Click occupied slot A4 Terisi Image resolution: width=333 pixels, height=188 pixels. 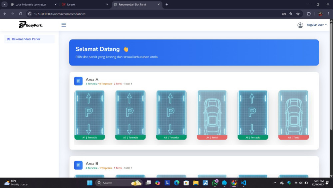click(212, 115)
